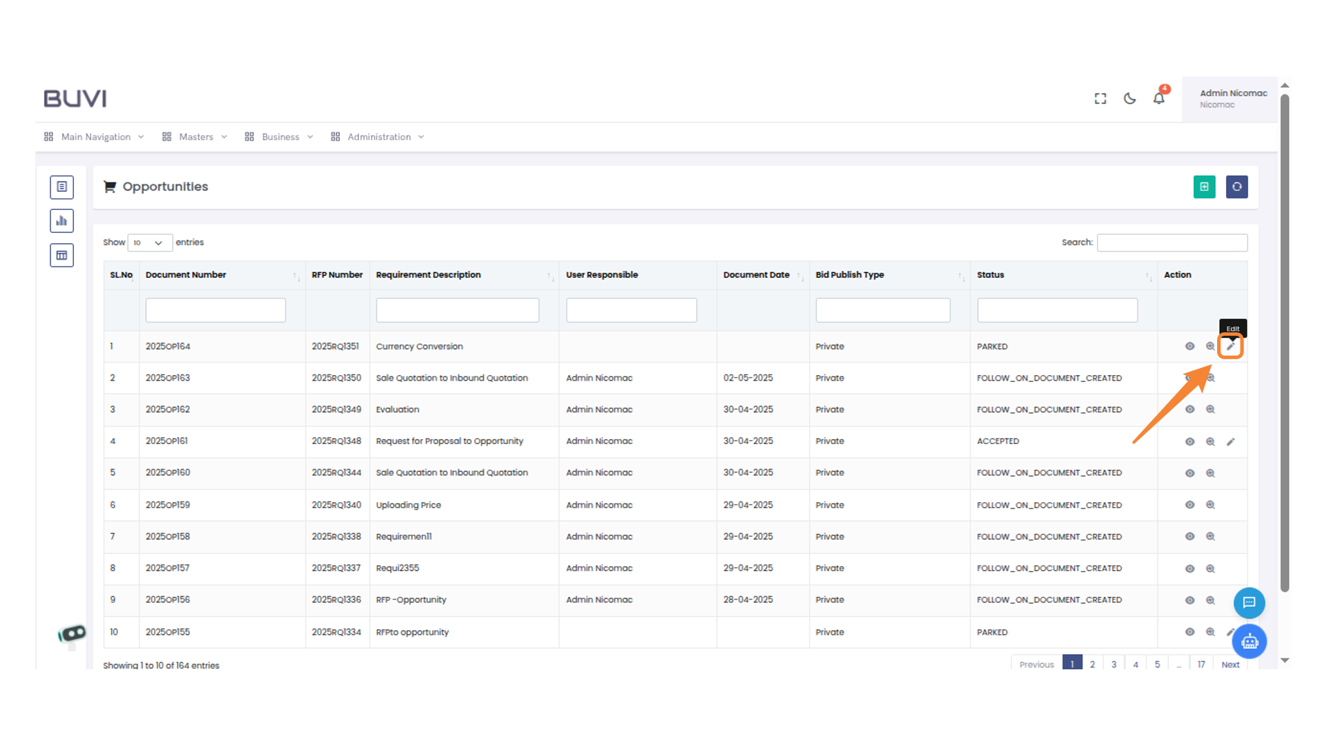The height and width of the screenshot is (746, 1327).
Task: Go to page 3 in pagination
Action: (x=1113, y=664)
